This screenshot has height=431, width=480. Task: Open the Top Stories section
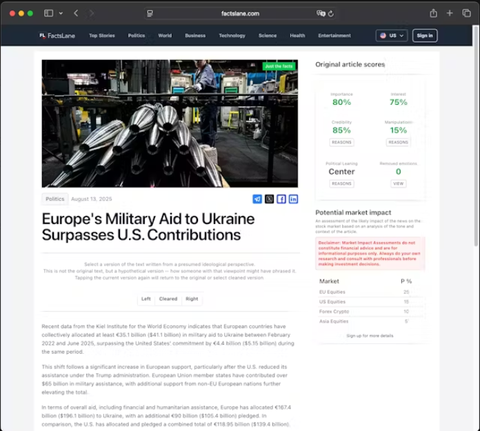pyautogui.click(x=101, y=35)
